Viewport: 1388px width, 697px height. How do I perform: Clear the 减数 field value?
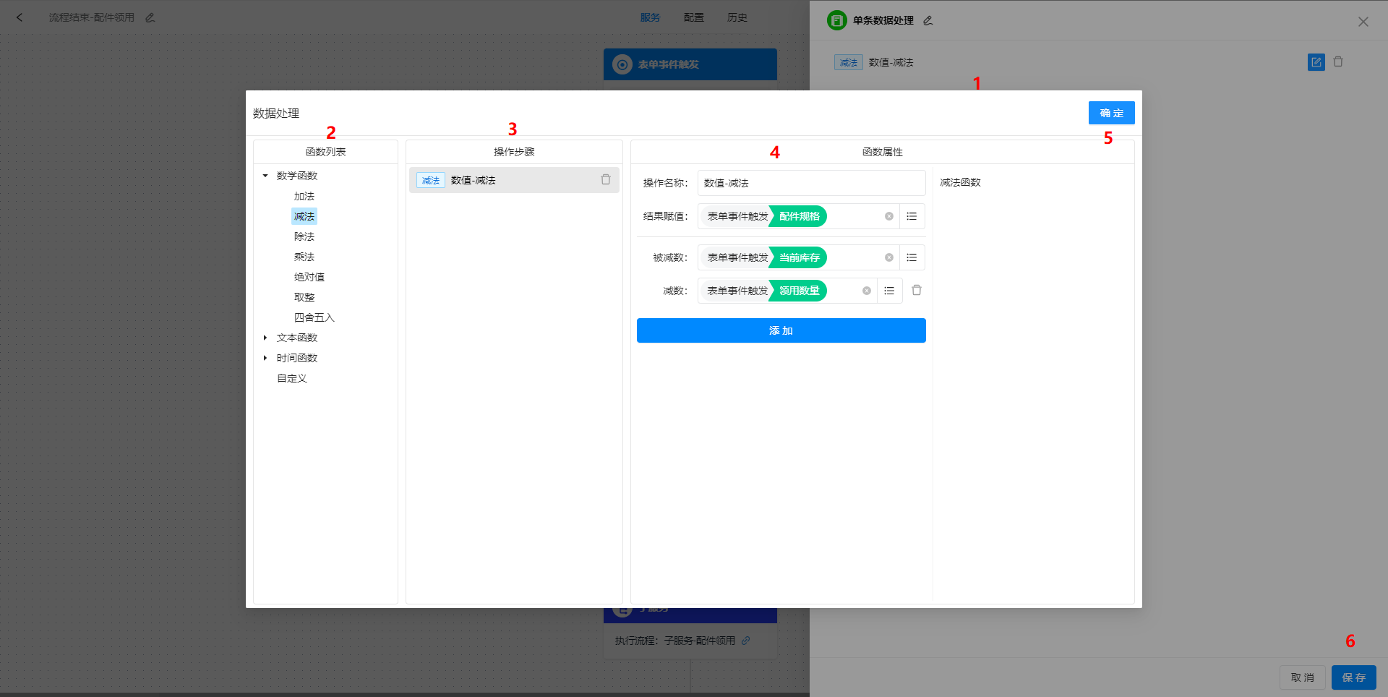point(867,291)
